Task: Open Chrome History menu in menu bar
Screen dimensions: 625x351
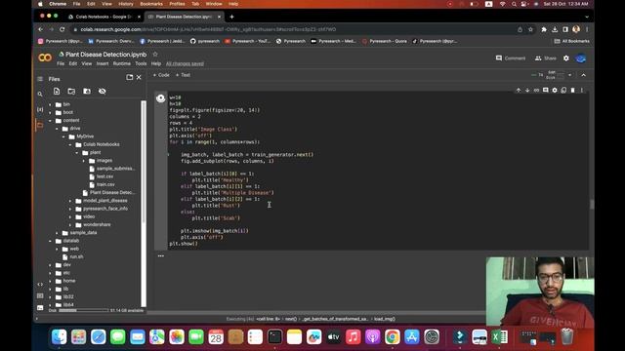Action: click(126, 4)
